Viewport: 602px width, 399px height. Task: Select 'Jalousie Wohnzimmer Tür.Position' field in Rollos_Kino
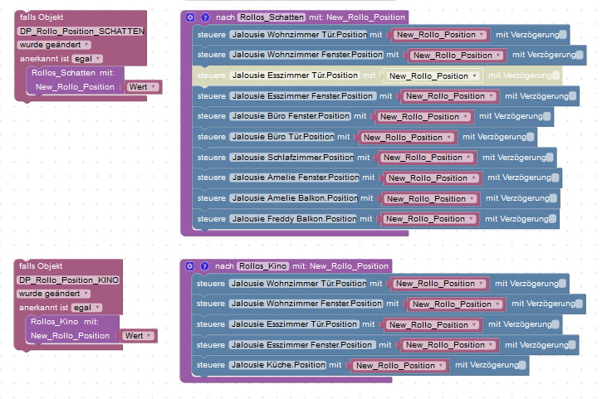[x=297, y=284]
